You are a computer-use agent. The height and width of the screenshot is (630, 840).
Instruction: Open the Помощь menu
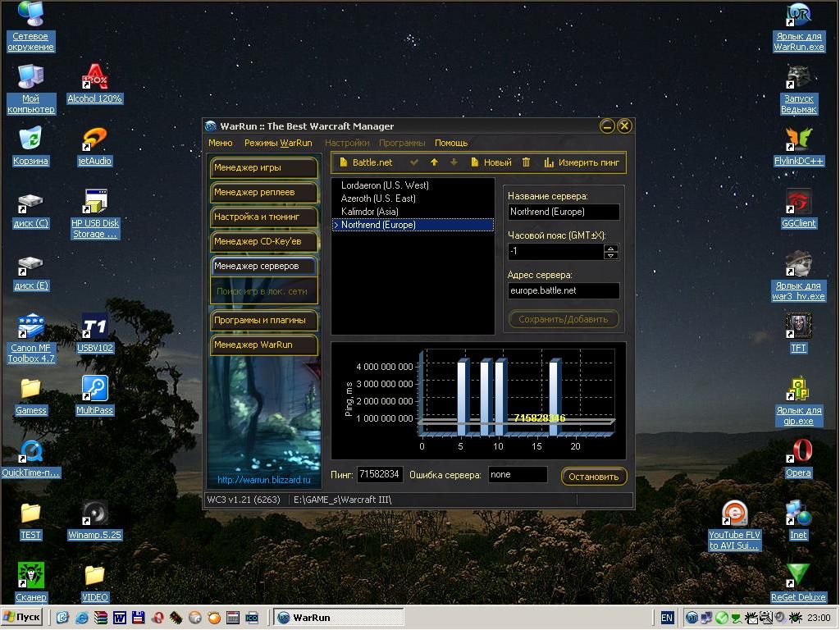[451, 143]
